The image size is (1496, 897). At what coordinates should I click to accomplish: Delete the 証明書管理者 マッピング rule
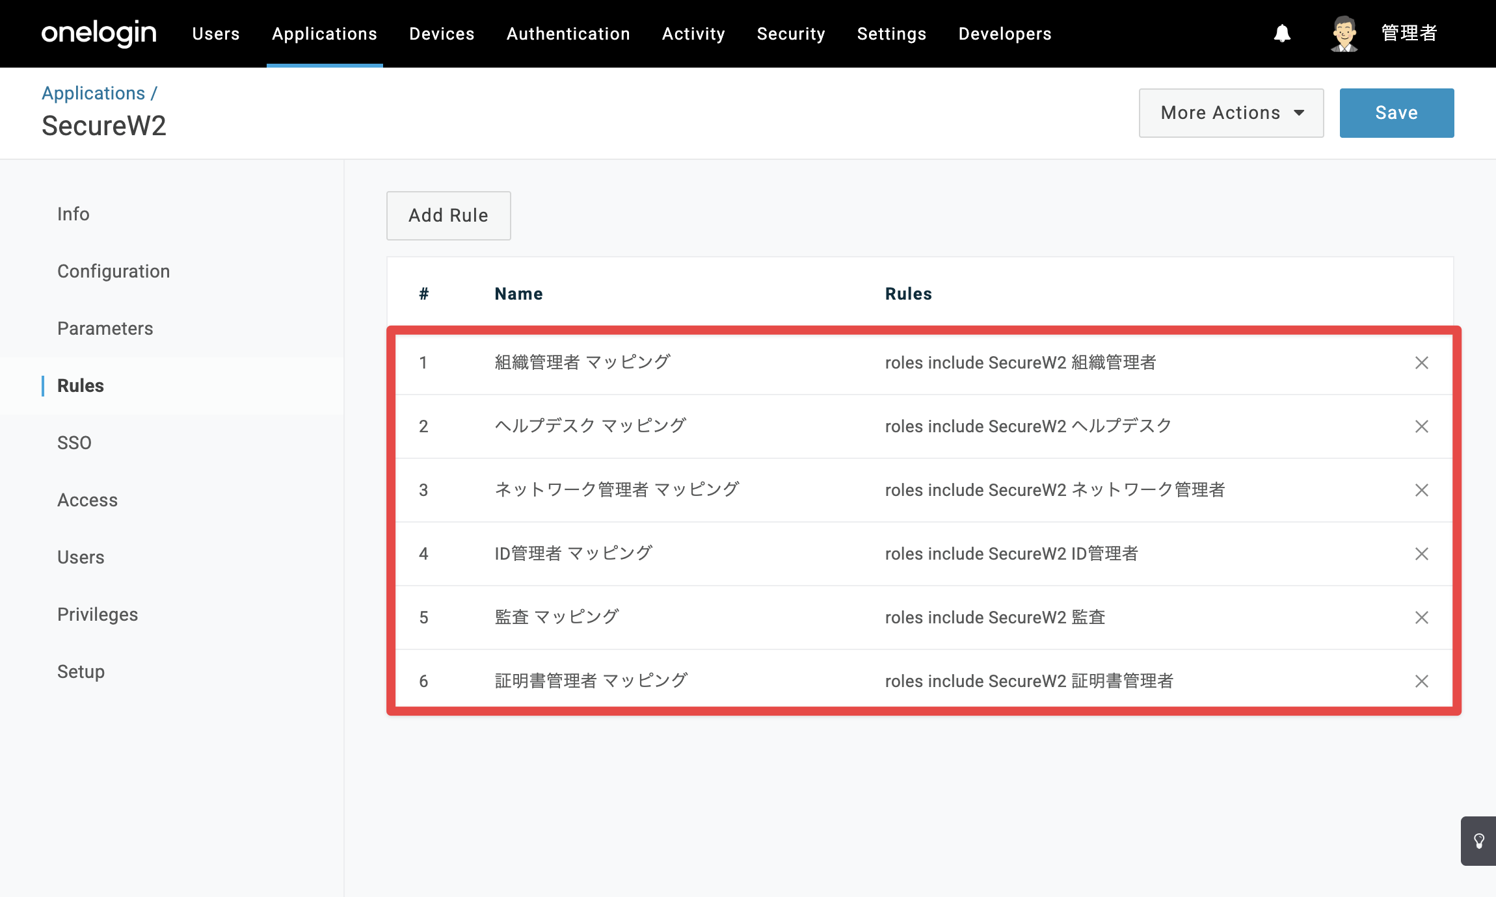tap(1422, 681)
